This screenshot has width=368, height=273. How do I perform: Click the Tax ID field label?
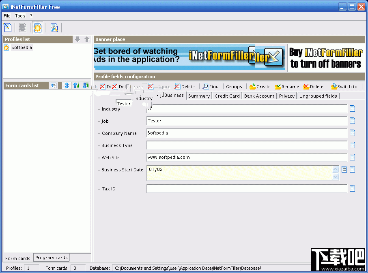point(108,189)
